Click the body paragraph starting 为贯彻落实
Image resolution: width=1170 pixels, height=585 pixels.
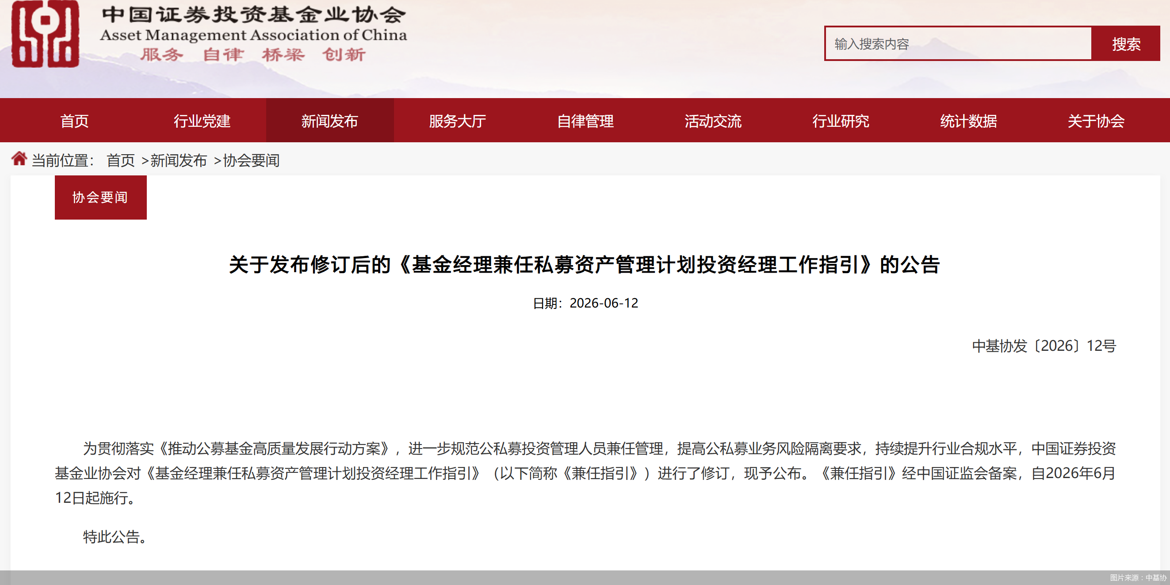click(x=585, y=473)
